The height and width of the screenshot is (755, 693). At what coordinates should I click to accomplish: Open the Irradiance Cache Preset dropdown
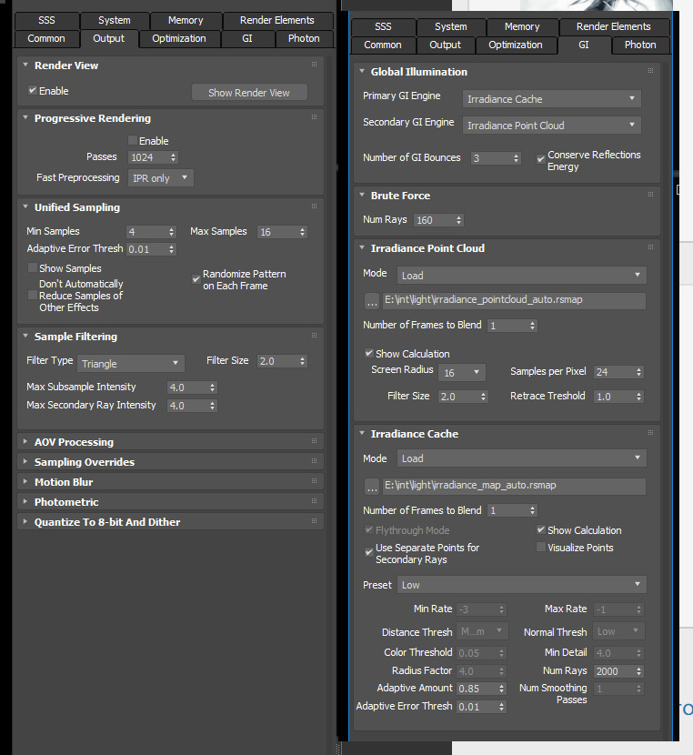click(522, 585)
